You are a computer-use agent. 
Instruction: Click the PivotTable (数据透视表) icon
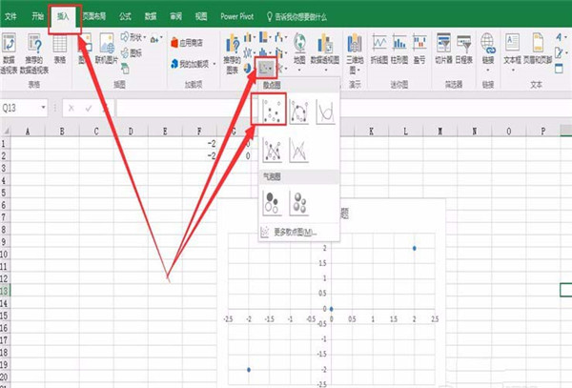click(9, 44)
